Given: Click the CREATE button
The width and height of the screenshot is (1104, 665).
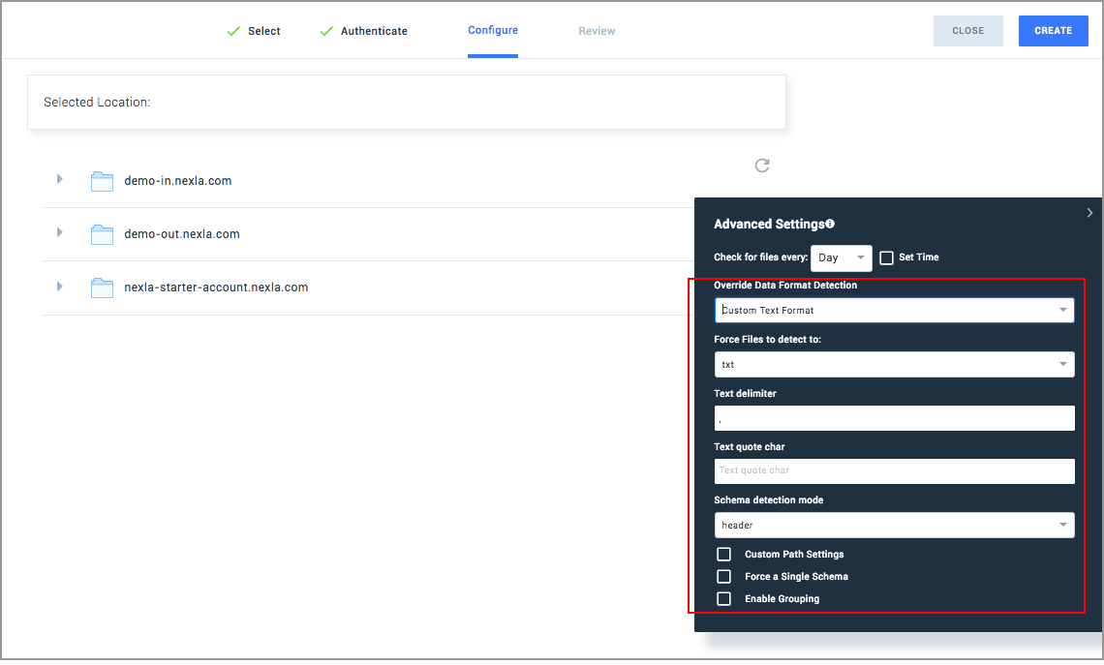Looking at the screenshot, I should click(1054, 31).
